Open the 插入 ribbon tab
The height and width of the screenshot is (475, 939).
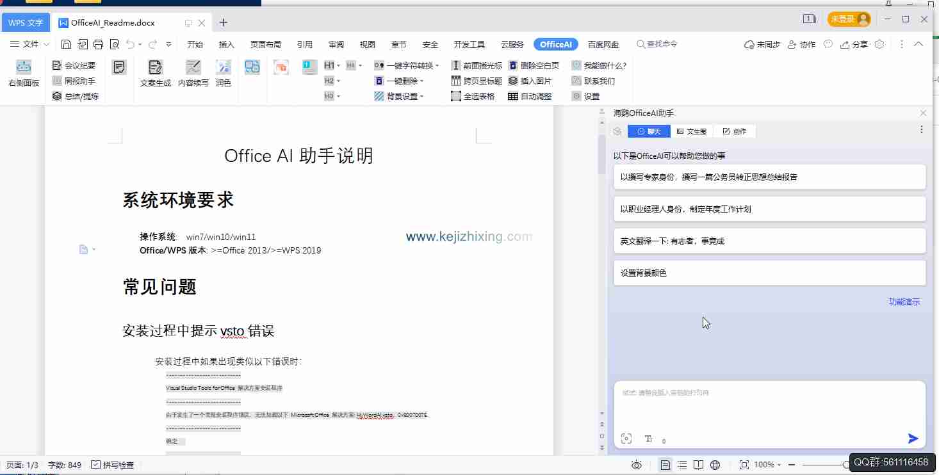pyautogui.click(x=227, y=44)
